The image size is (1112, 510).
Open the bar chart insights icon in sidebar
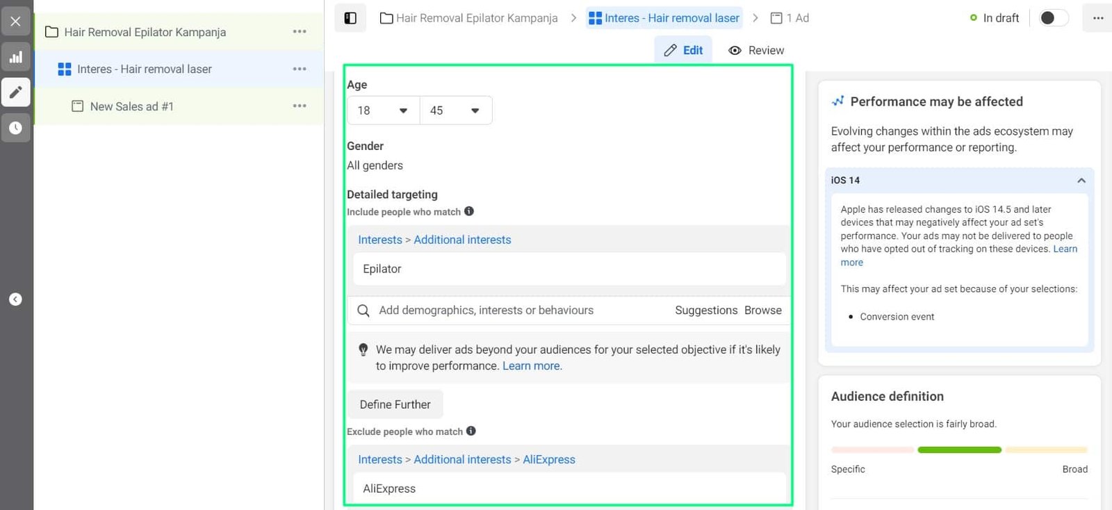click(15, 57)
